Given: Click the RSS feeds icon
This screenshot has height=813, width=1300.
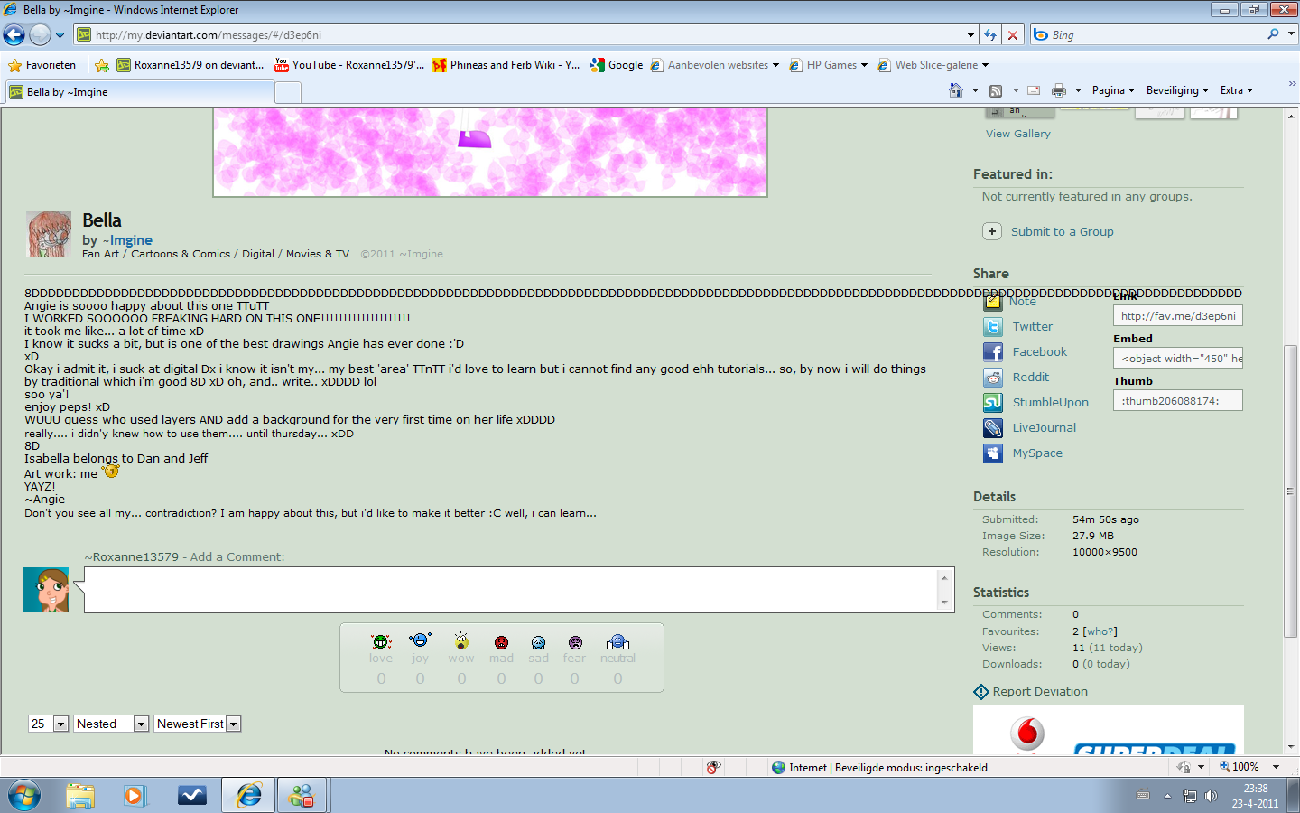Looking at the screenshot, I should pos(996,90).
